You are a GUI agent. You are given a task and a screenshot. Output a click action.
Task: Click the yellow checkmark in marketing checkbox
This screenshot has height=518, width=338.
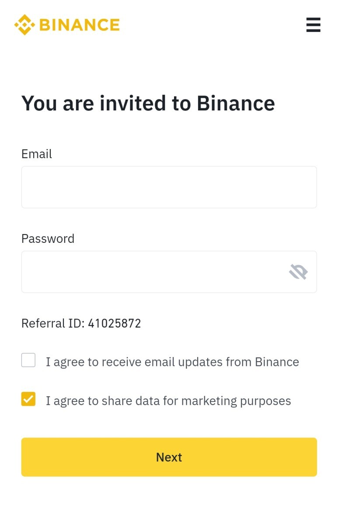click(28, 399)
